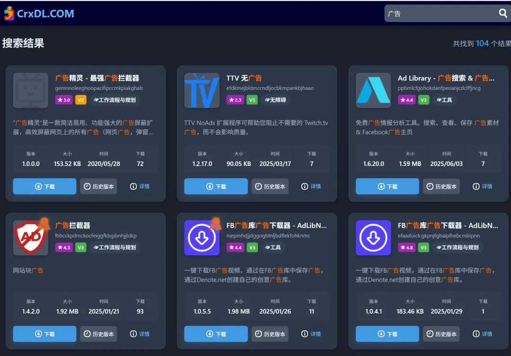Click the extension ID gemnnoleeghoopacifipccmkpiakghab
This screenshot has height=356, width=511.
pyautogui.click(x=99, y=88)
